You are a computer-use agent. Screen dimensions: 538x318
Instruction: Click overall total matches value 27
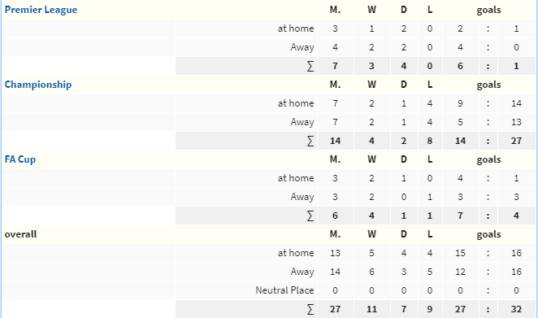click(335, 309)
